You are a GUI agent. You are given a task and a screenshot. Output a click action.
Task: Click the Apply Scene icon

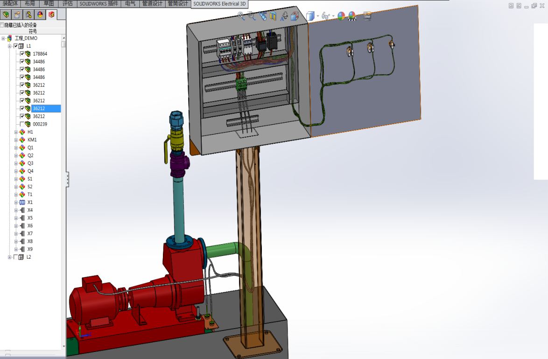(352, 16)
